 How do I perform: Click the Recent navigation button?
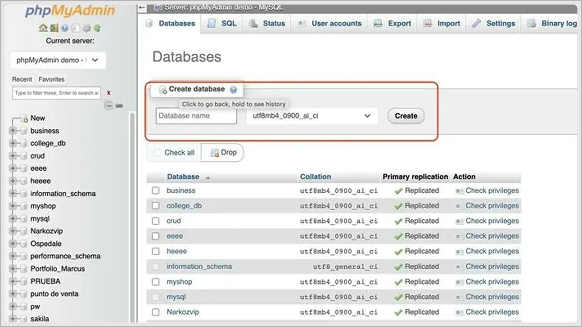point(22,79)
